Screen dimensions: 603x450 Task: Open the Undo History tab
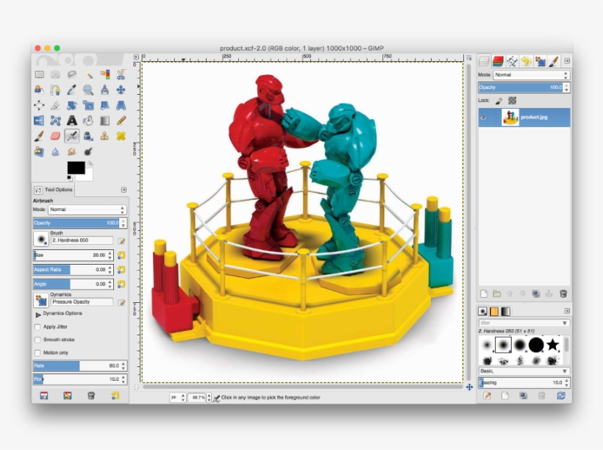pyautogui.click(x=526, y=60)
